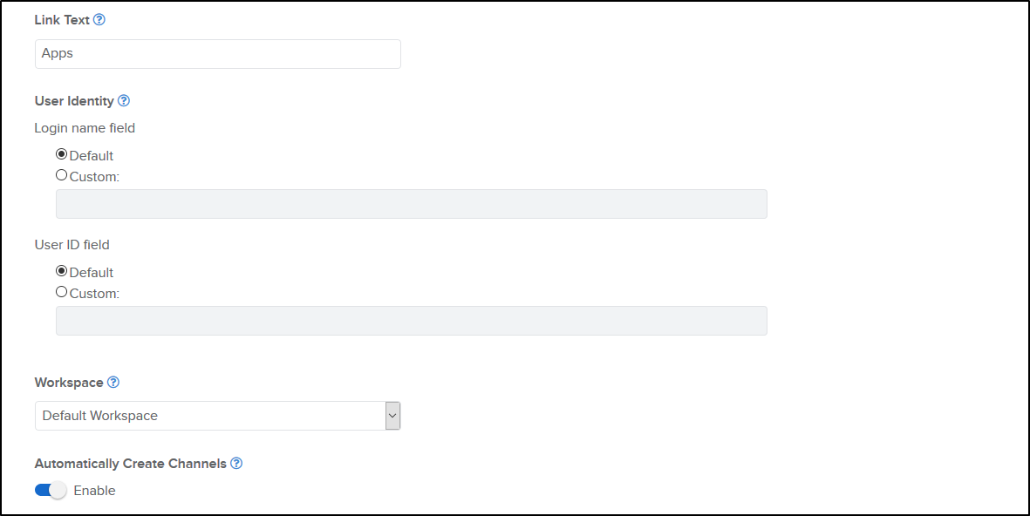Click the Link Text field label

click(x=62, y=19)
